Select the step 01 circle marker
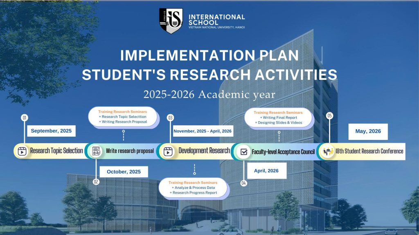 [x=24, y=118]
